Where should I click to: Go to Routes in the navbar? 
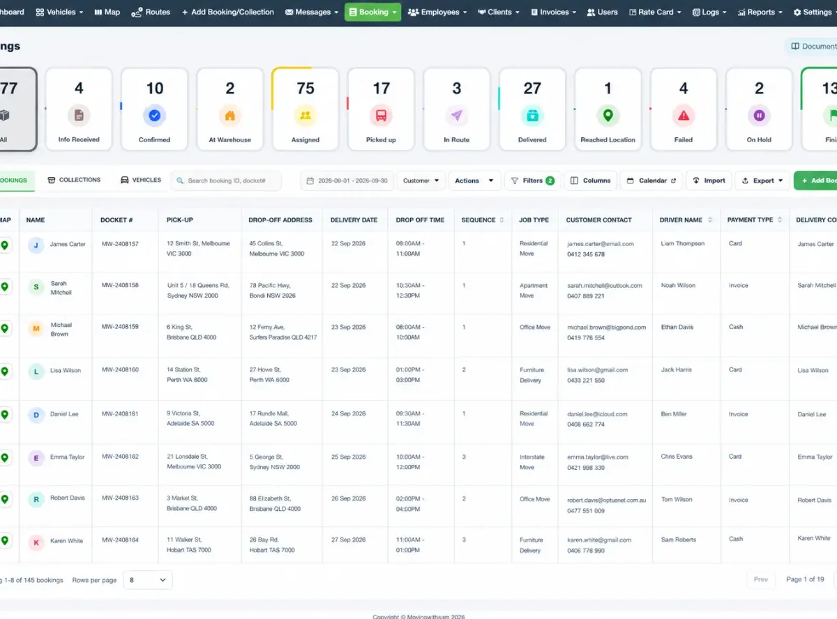151,12
